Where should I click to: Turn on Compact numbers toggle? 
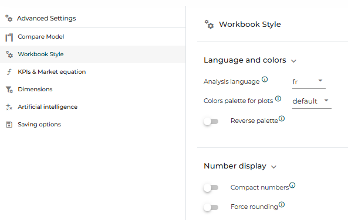coord(211,188)
